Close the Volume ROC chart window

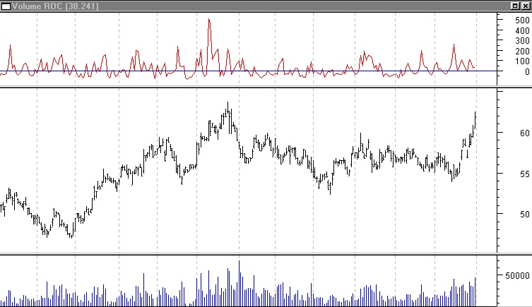pyautogui.click(x=525, y=6)
